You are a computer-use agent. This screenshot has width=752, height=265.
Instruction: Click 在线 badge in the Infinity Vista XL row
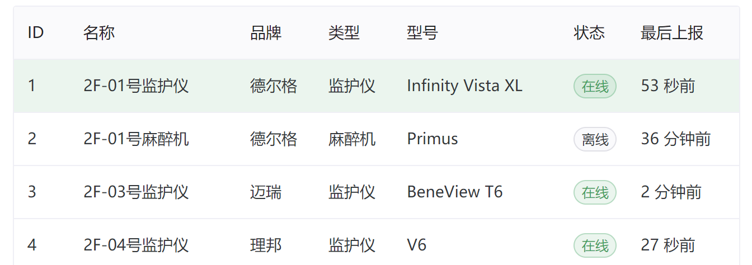pyautogui.click(x=595, y=87)
